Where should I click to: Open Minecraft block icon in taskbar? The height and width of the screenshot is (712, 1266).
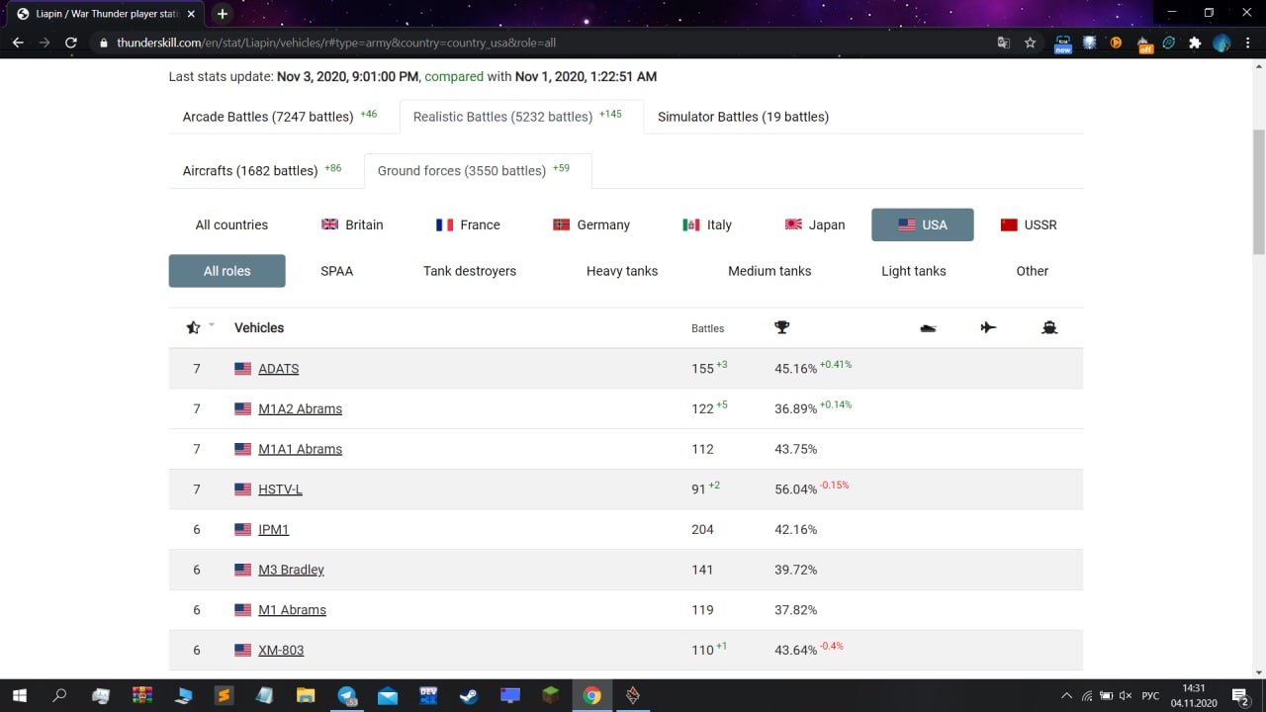pyautogui.click(x=550, y=695)
